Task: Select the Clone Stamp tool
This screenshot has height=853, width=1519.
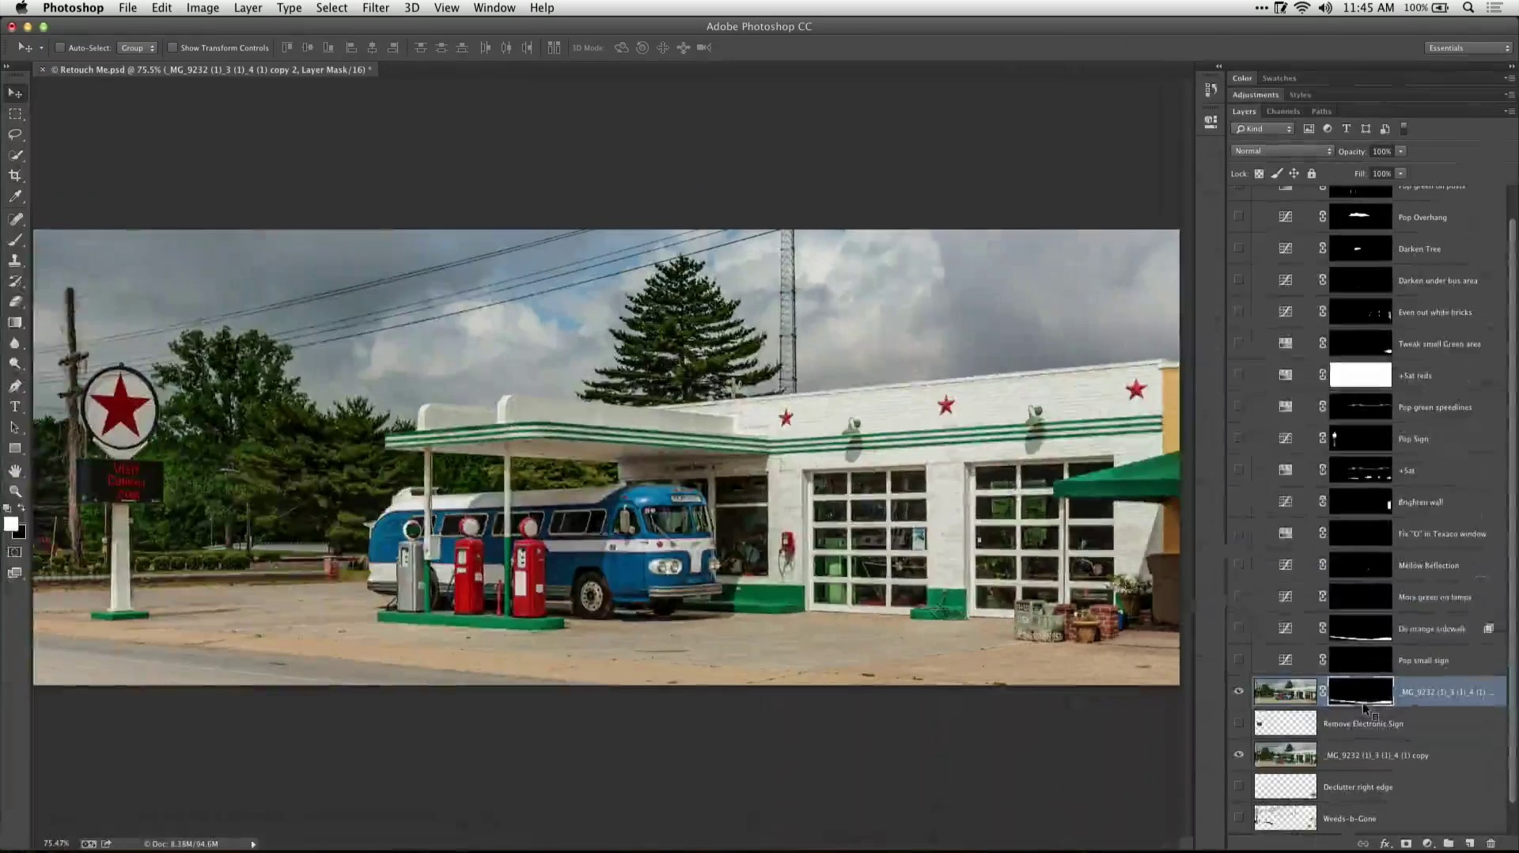Action: [15, 260]
